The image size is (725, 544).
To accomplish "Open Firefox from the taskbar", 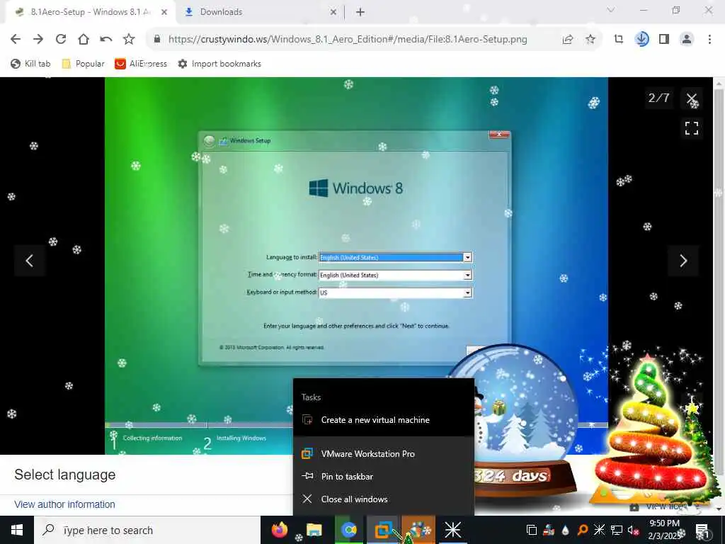I will click(x=280, y=530).
